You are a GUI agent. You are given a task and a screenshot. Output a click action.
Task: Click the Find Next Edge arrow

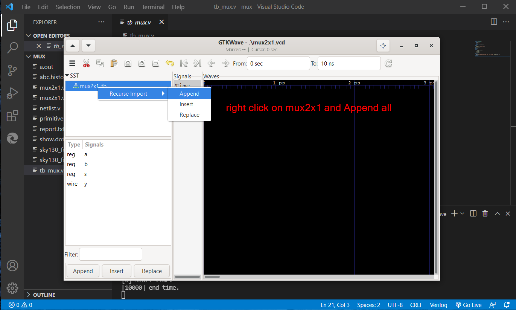point(225,63)
